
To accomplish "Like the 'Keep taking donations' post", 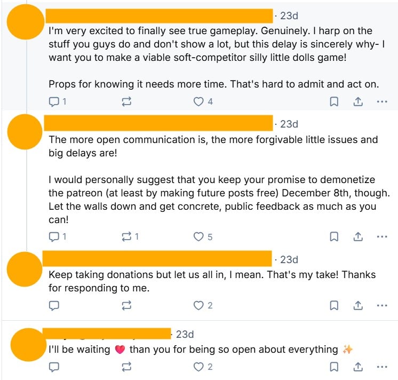I will click(x=199, y=305).
